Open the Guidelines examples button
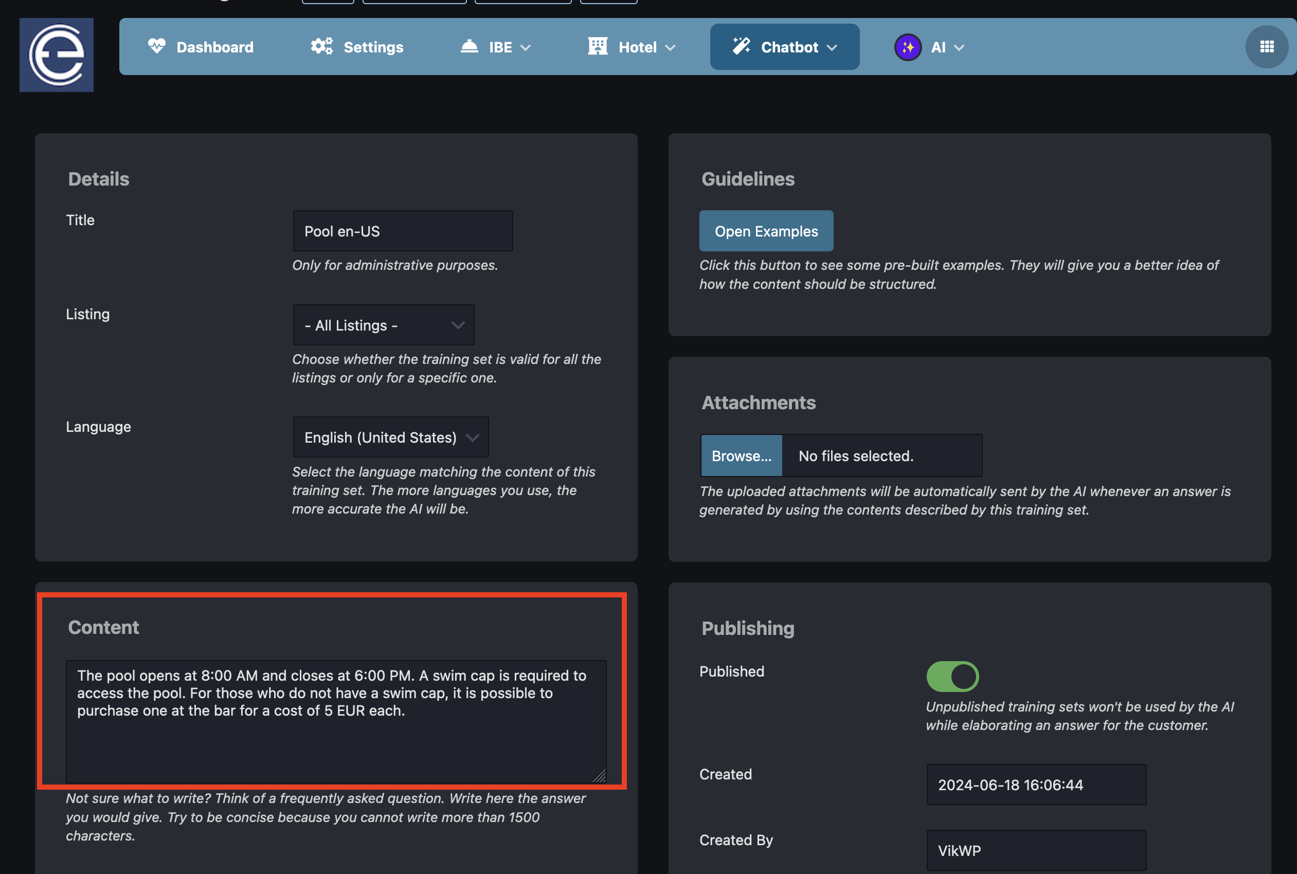This screenshot has height=874, width=1297. coord(766,230)
